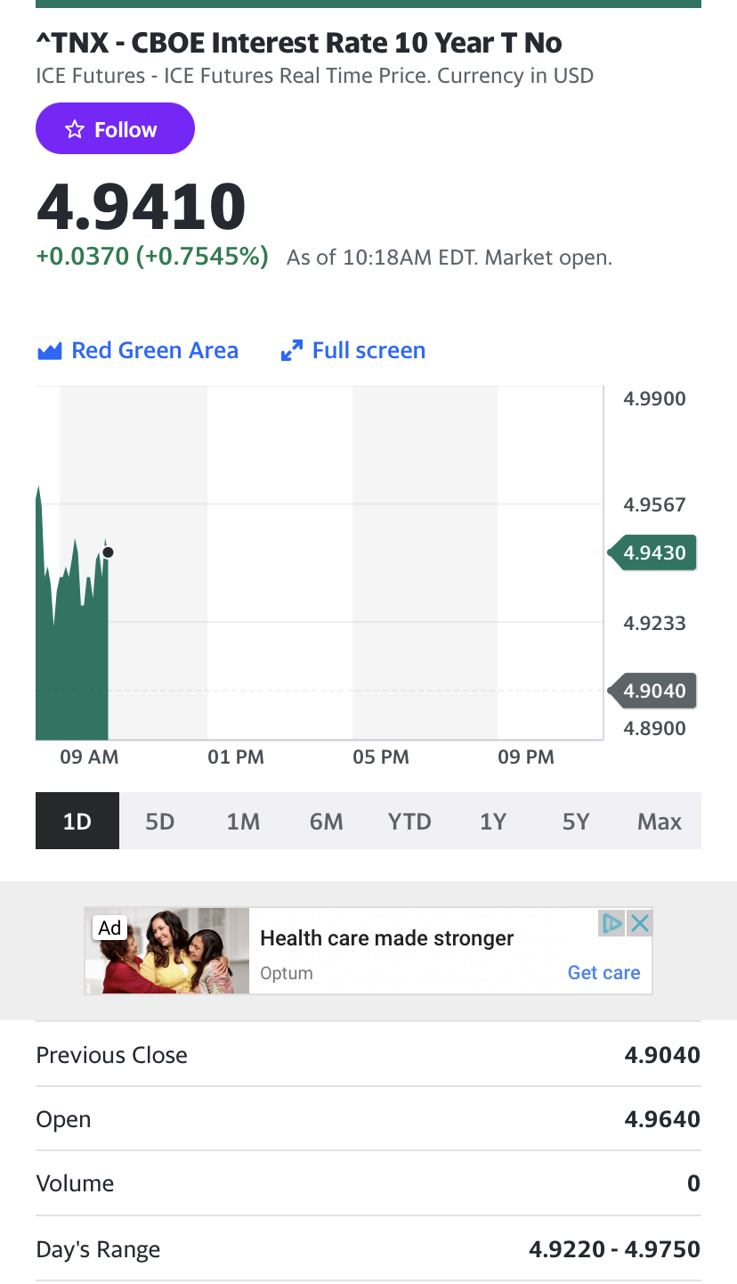This screenshot has height=1284, width=737.
Task: Switch chart to 1M range
Action: point(243,821)
